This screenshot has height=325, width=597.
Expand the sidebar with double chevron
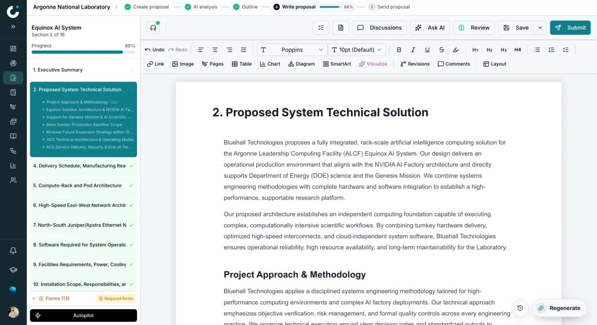[13, 27]
